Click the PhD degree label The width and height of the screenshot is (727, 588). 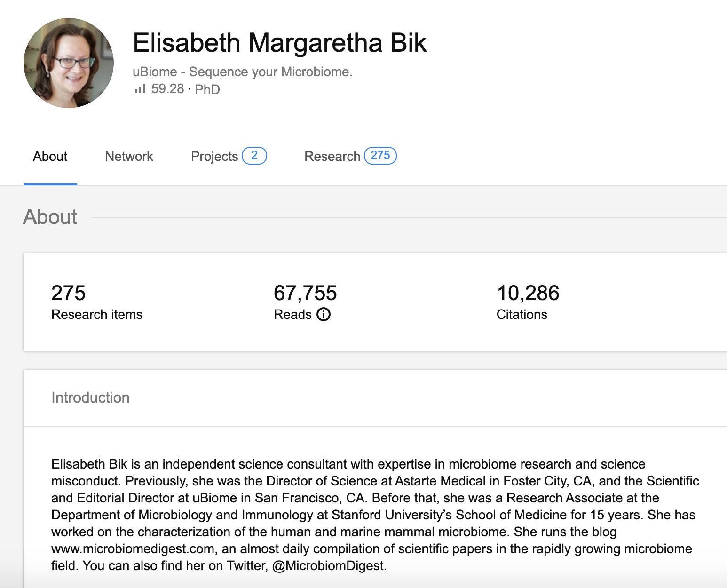207,89
